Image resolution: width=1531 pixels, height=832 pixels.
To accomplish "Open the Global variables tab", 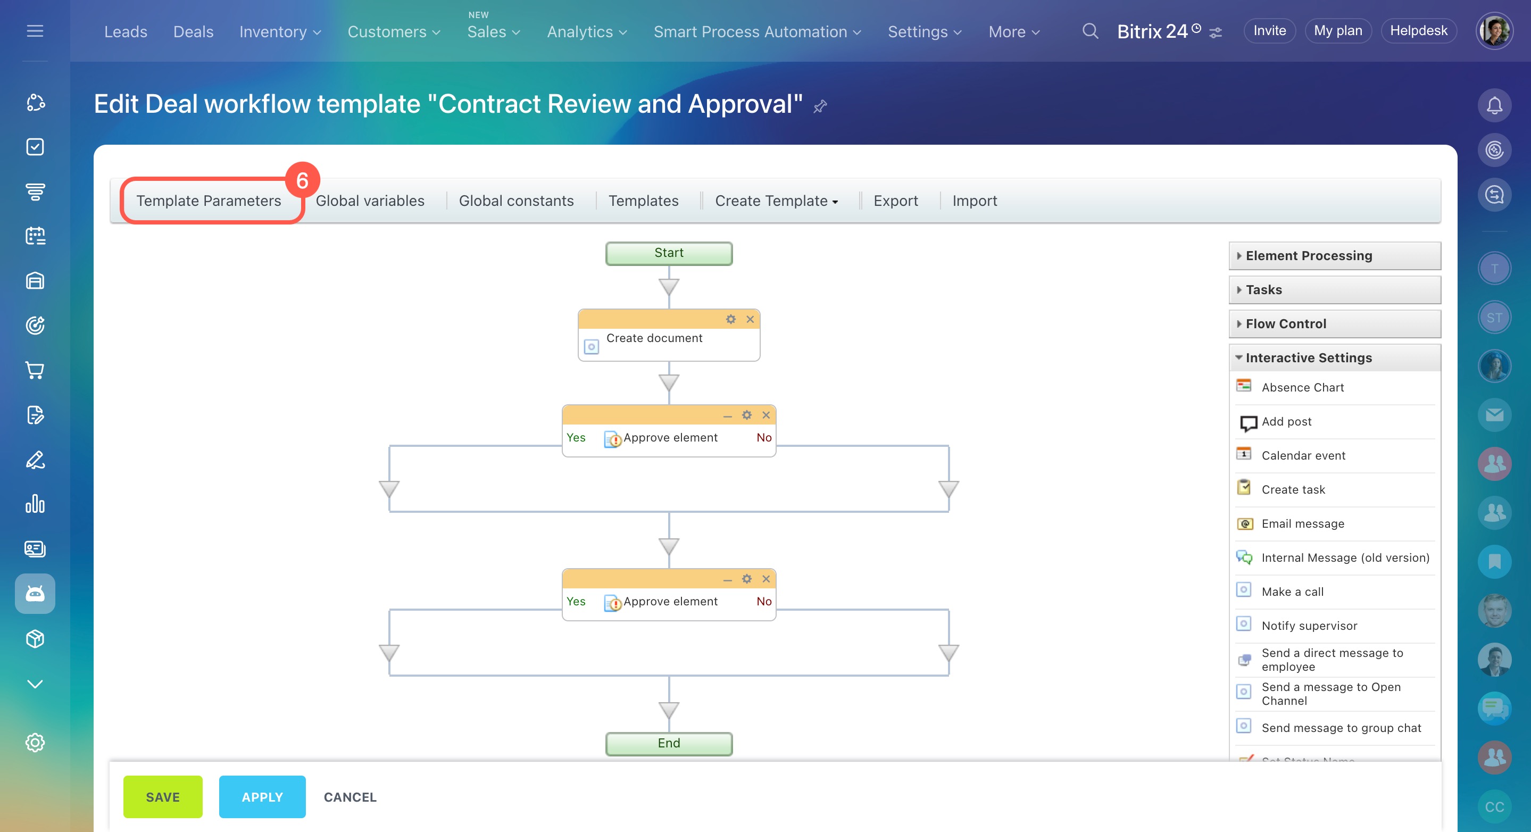I will coord(370,201).
